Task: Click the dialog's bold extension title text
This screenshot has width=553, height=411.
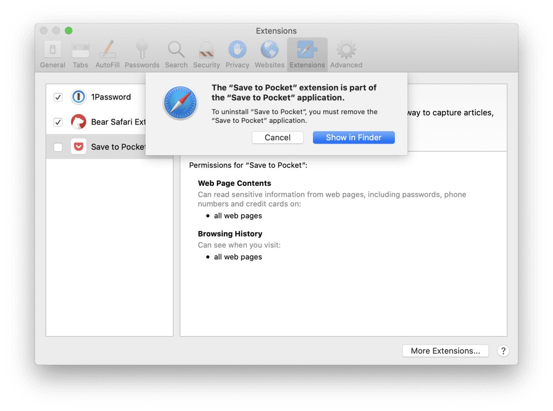Action: pyautogui.click(x=294, y=93)
